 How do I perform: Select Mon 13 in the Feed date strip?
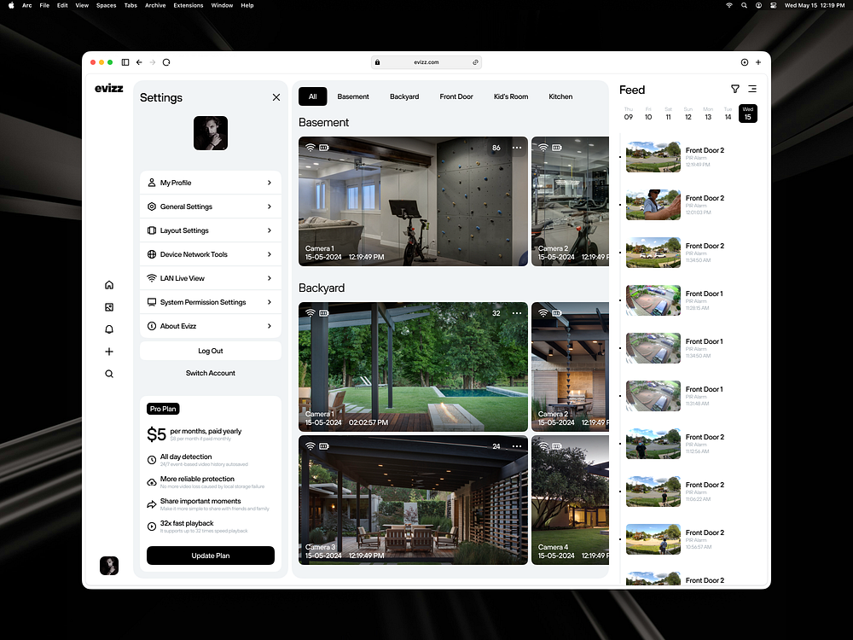tap(708, 113)
